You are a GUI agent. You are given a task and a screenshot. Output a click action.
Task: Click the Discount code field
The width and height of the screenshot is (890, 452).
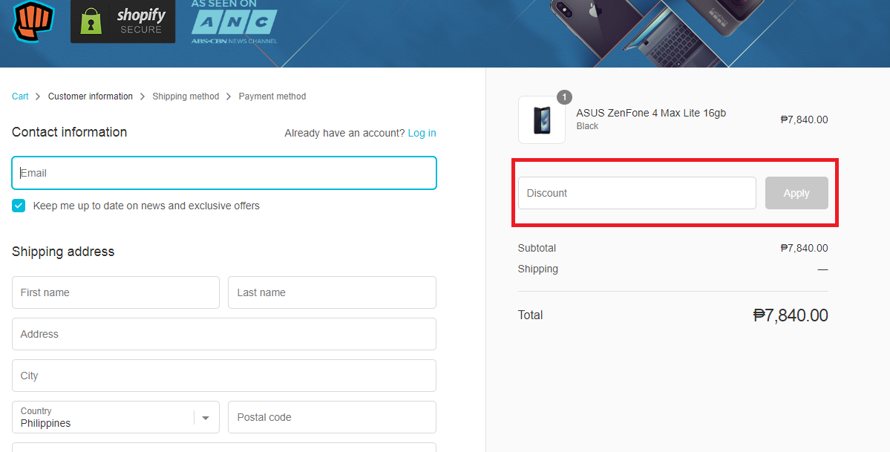coord(637,193)
